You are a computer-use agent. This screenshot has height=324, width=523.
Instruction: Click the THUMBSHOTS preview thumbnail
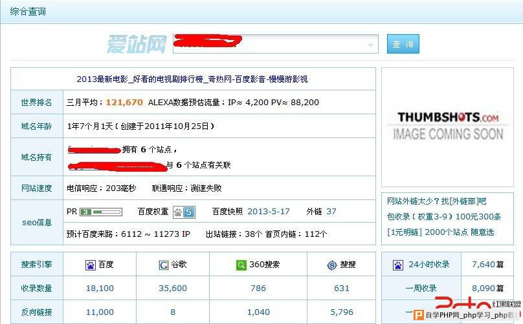coord(447,127)
